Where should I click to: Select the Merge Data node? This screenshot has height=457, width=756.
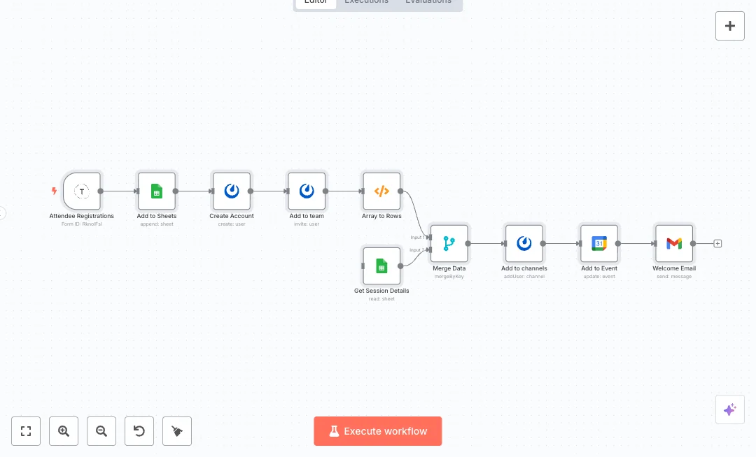pos(449,243)
